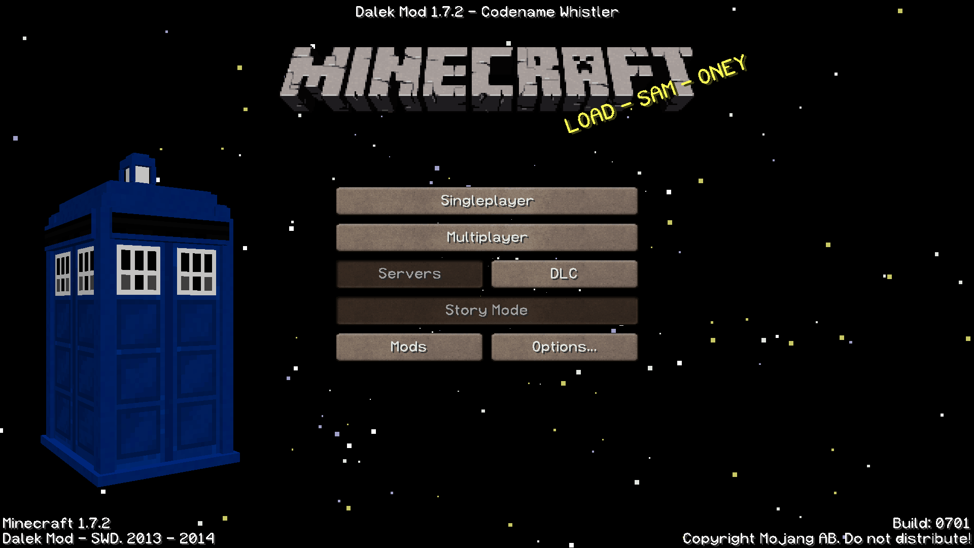Image resolution: width=974 pixels, height=548 pixels.
Task: Click the Servers button icon
Action: [409, 273]
